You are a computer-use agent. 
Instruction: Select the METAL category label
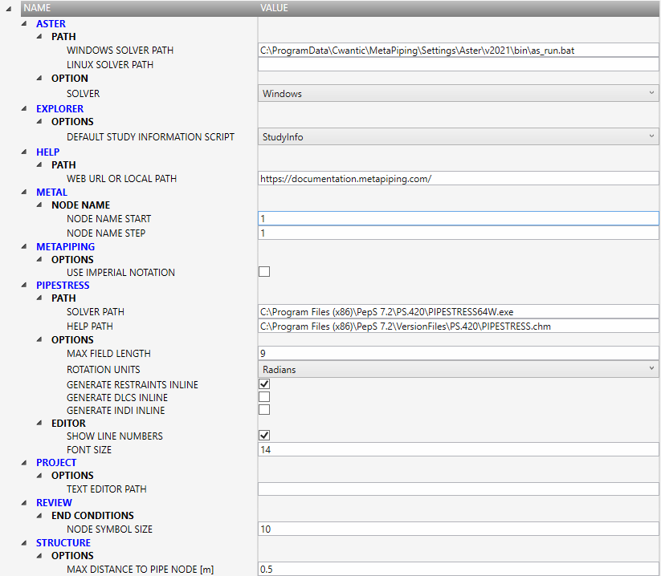[52, 192]
